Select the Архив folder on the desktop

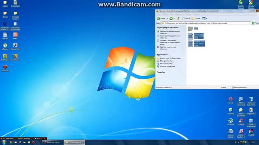point(5,14)
